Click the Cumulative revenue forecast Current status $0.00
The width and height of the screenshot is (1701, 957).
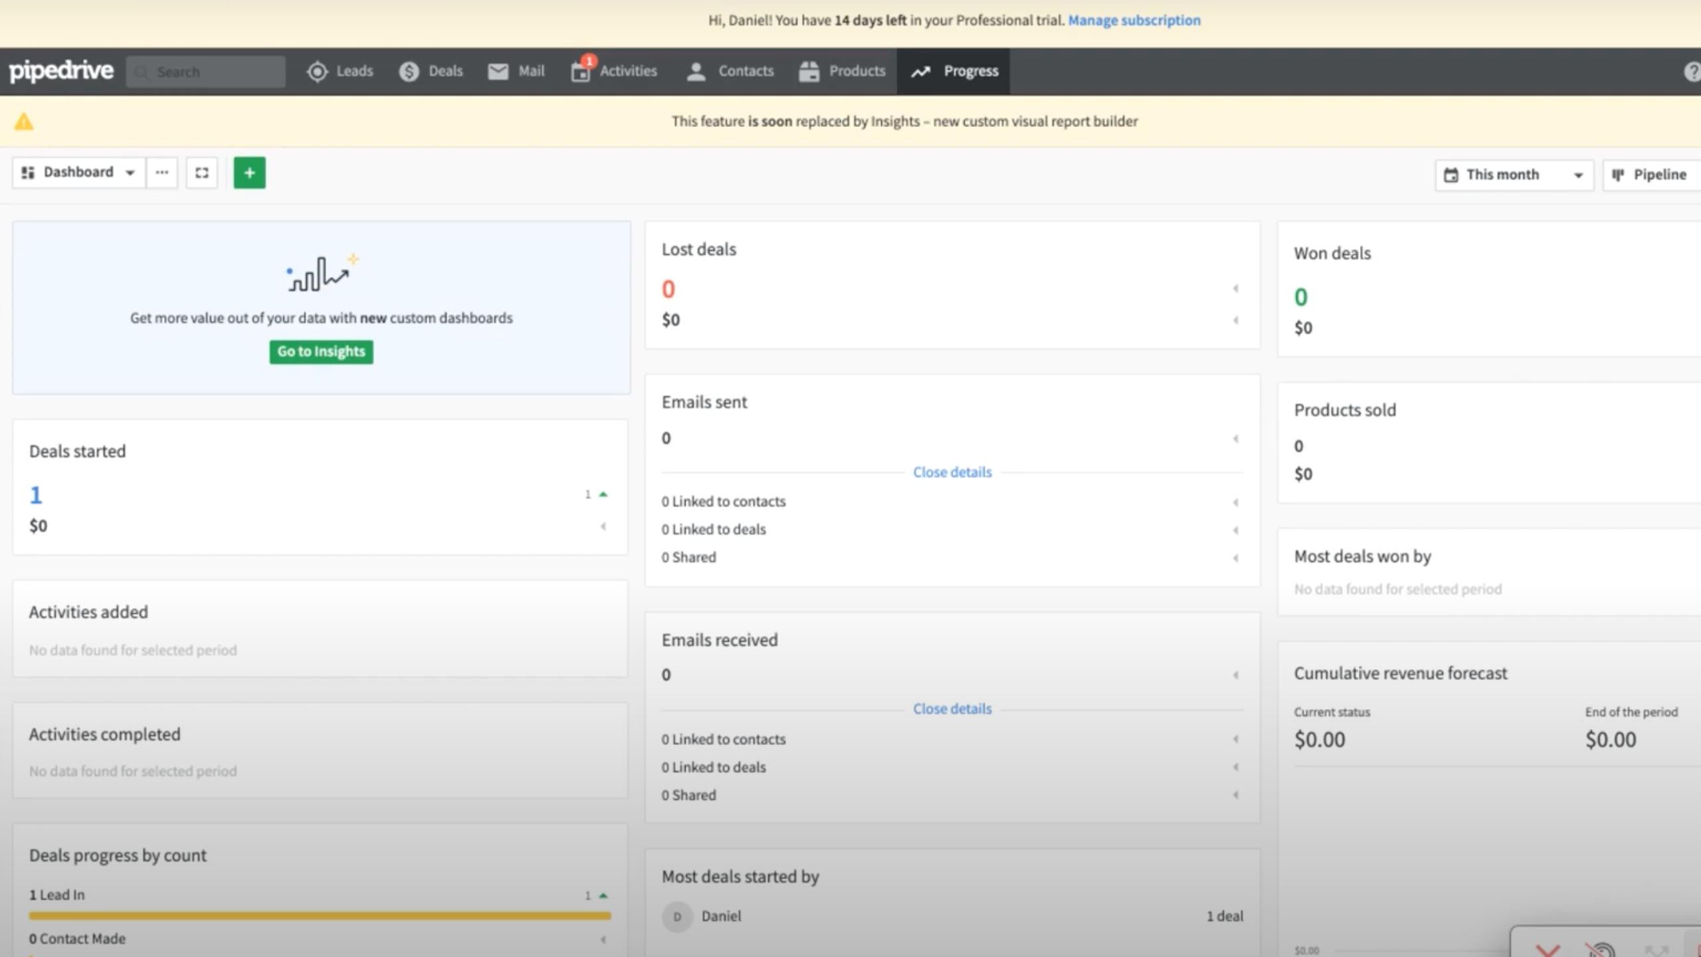[1320, 740]
